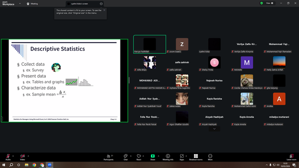Click Leave room button
Viewport: 299px width, 168px height.
[x=292, y=157]
